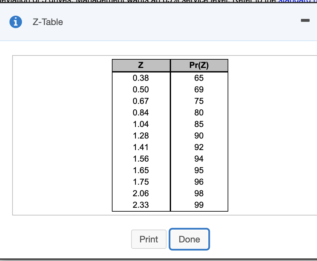Select the 1.28 Z value cell
This screenshot has height=261, width=317.
click(x=141, y=136)
